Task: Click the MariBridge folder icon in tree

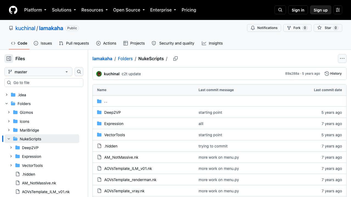Action: (x=15, y=130)
